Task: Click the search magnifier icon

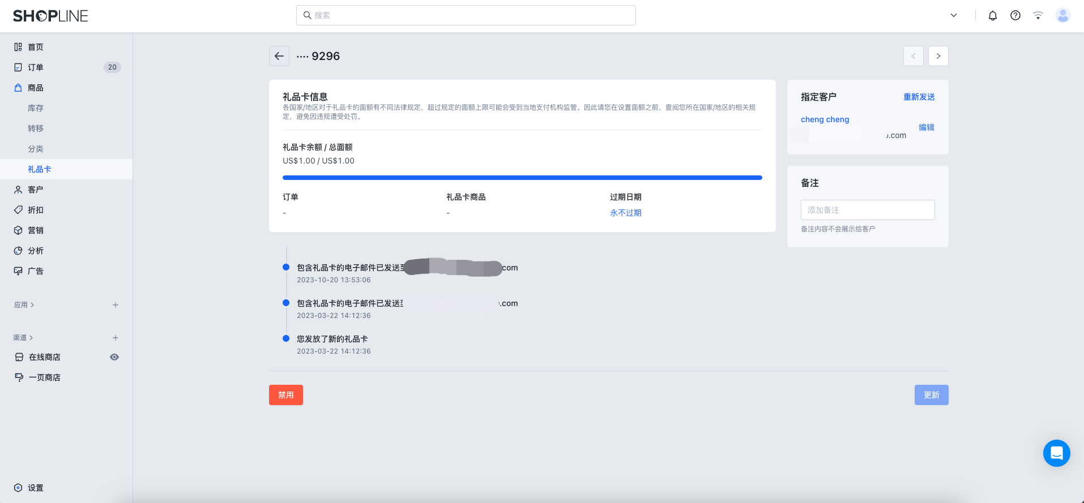Action: click(x=307, y=15)
